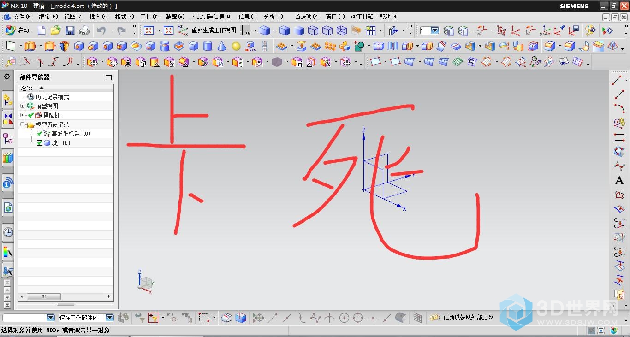Open the Web Browser sidebar tab

(8, 208)
